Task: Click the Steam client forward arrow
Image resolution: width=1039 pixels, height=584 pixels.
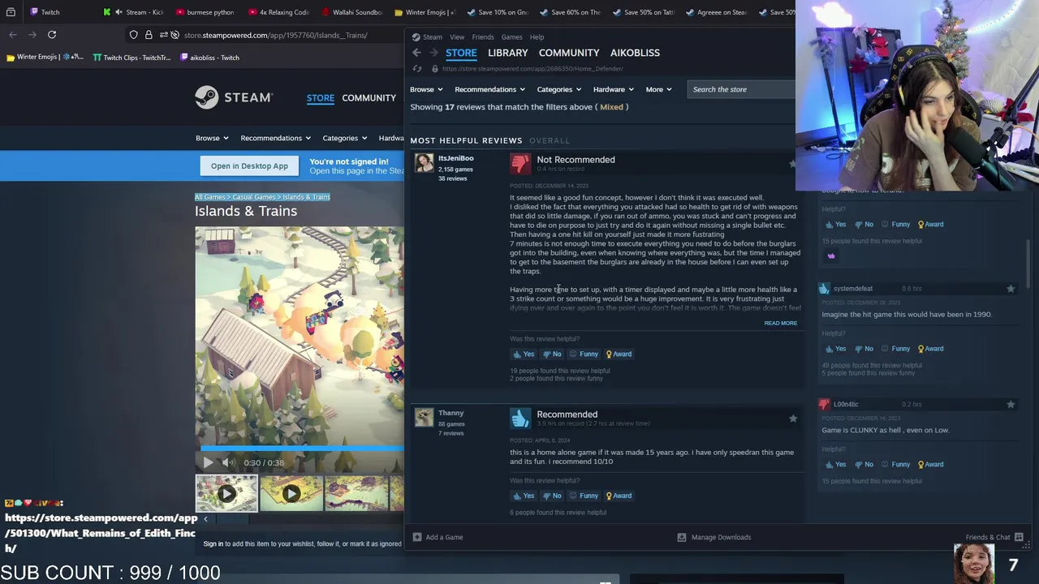Action: (x=433, y=53)
